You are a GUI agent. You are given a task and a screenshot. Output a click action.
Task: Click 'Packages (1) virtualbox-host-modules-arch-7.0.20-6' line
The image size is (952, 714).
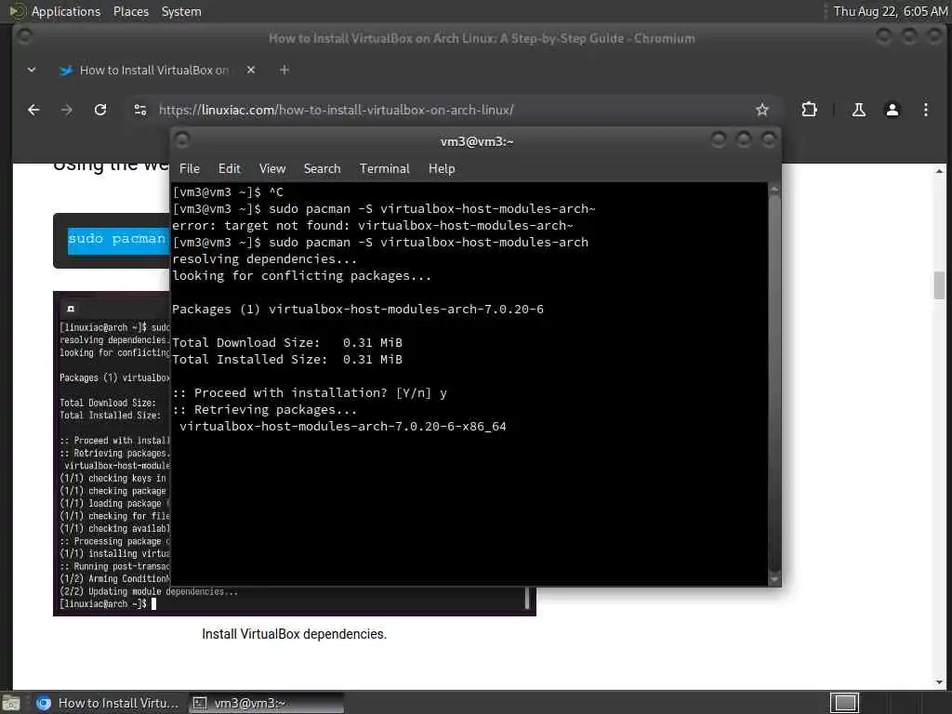[x=358, y=309]
